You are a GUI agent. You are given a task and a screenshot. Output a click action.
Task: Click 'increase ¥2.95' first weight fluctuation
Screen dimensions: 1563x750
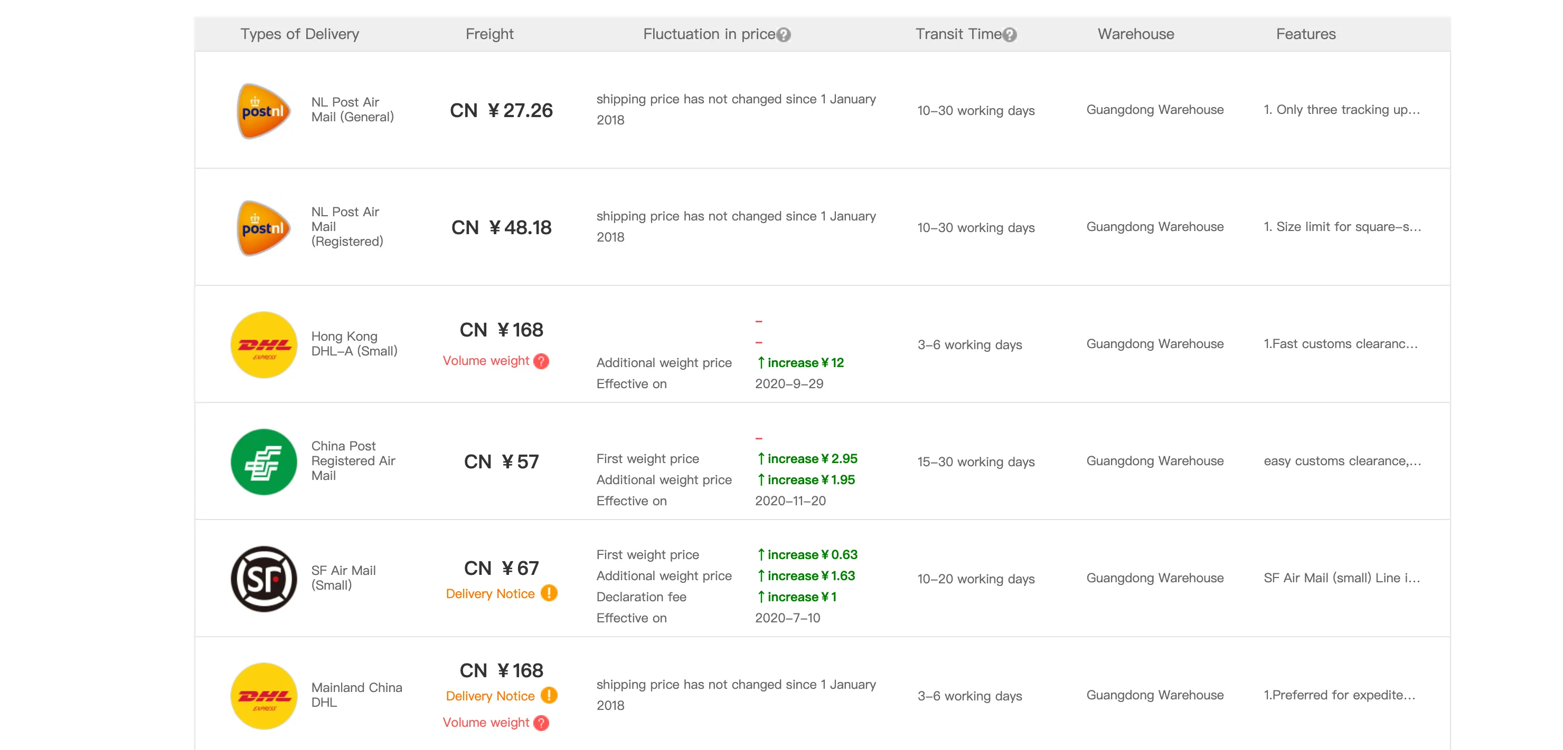806,459
